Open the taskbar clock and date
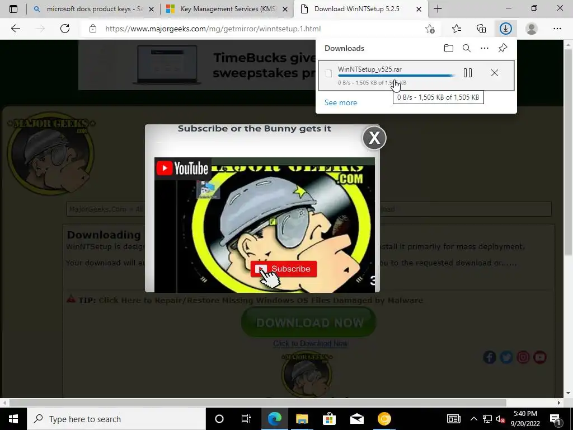Viewport: 573px width, 430px height. pyautogui.click(x=525, y=419)
